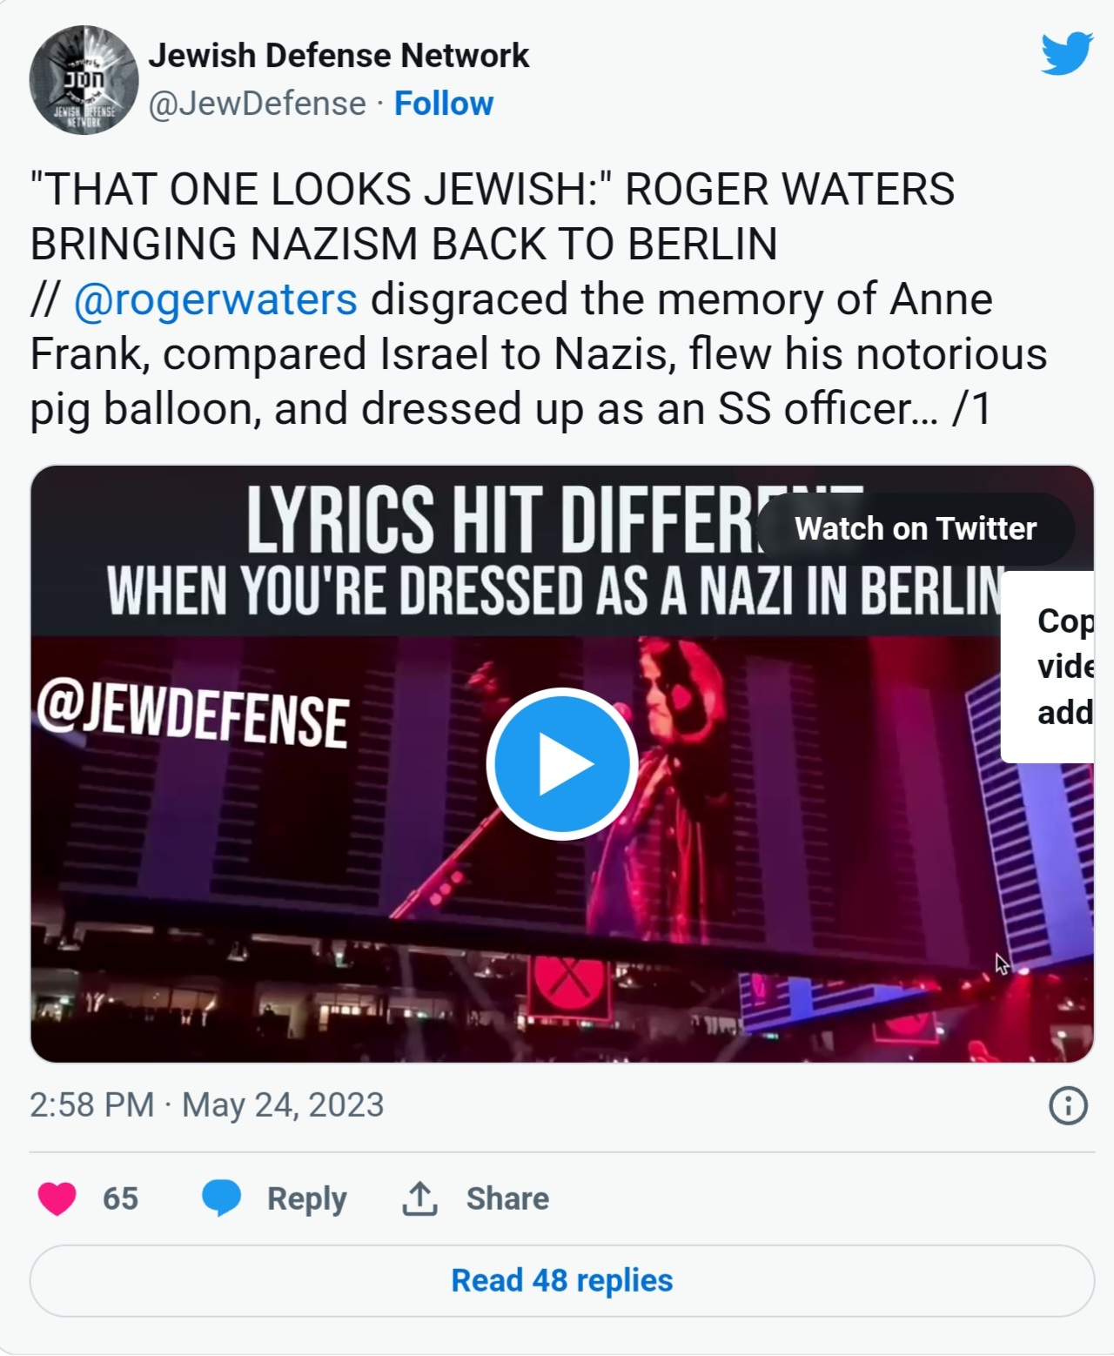The width and height of the screenshot is (1114, 1356).
Task: Select the copy video address menu option
Action: (1064, 667)
